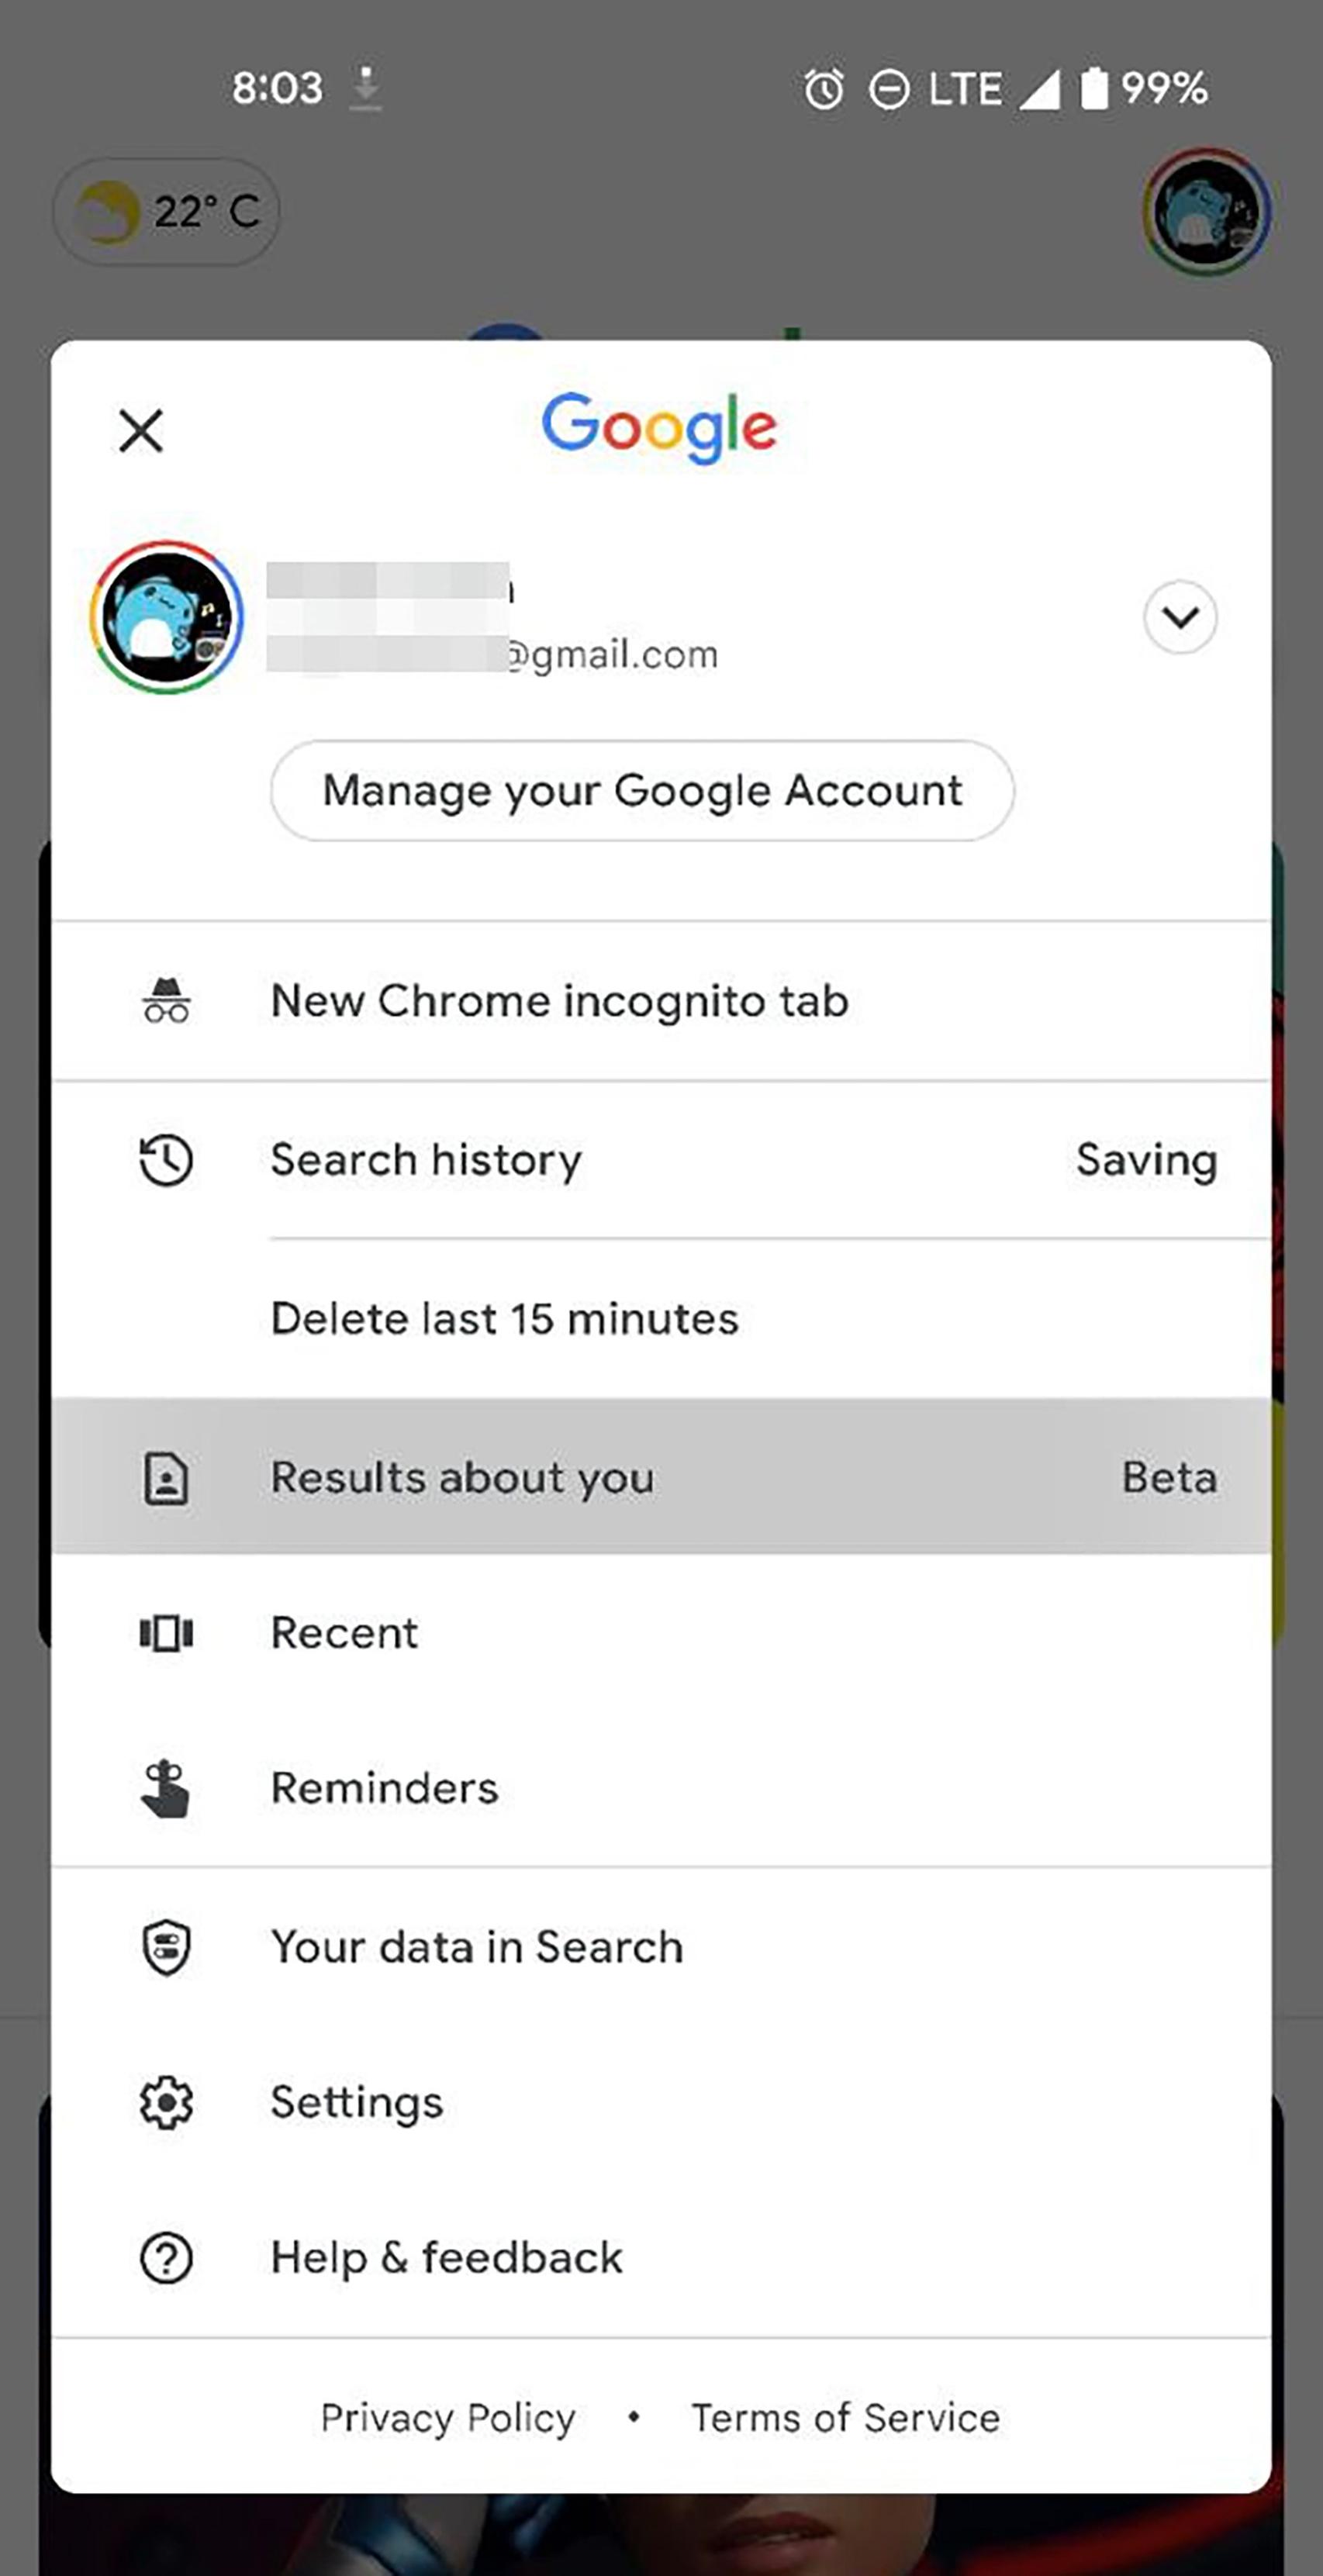
Task: Click 'Saving' next to Search history
Action: pyautogui.click(x=1146, y=1161)
